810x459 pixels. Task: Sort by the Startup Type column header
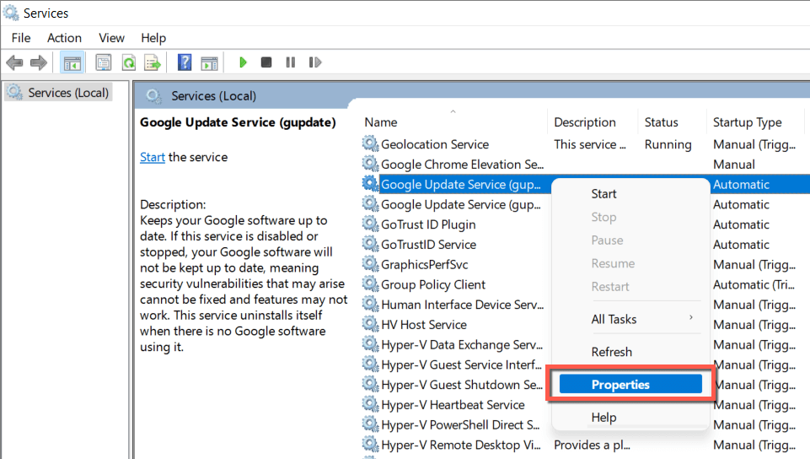click(x=747, y=122)
